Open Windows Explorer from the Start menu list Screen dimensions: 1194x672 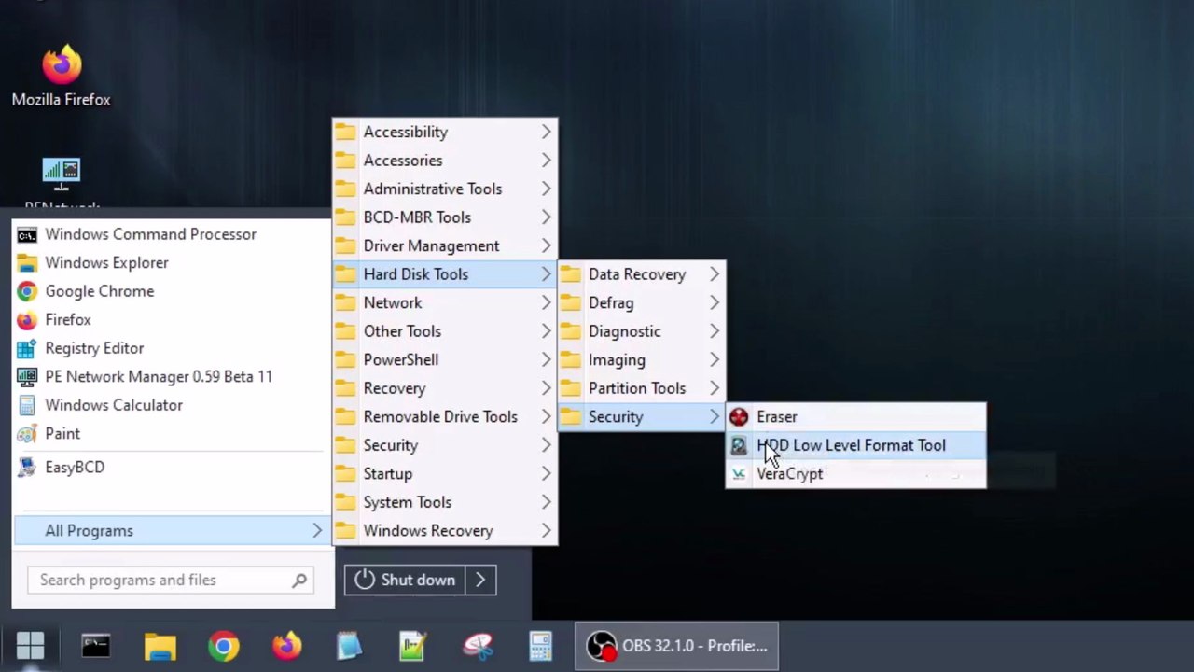pyautogui.click(x=172, y=263)
